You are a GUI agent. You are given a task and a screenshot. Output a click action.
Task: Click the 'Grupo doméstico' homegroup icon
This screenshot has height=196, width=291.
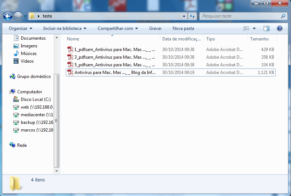pos(12,77)
